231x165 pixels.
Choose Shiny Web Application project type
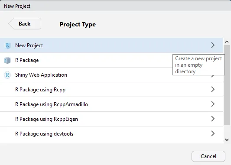[x=111, y=75]
